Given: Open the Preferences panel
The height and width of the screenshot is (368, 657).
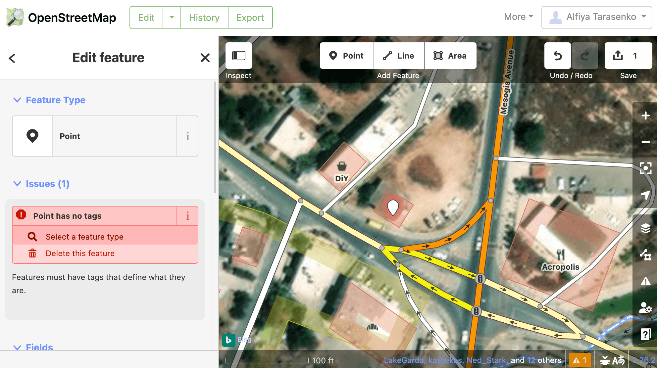Looking at the screenshot, I should coord(645,308).
